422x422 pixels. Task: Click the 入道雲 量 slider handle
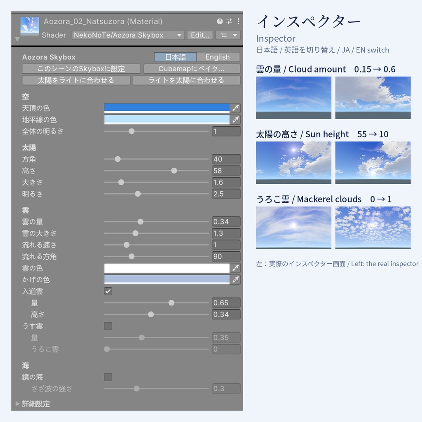click(x=171, y=303)
